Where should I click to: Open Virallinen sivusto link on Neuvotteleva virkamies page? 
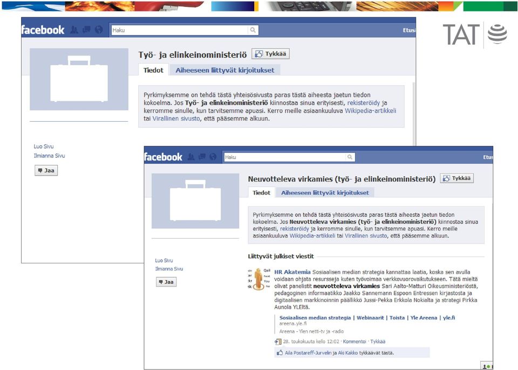[x=366, y=236]
